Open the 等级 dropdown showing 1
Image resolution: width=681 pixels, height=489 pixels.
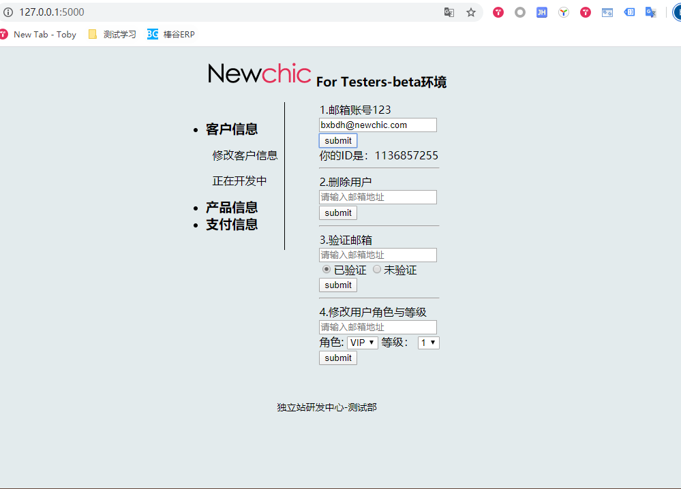428,343
